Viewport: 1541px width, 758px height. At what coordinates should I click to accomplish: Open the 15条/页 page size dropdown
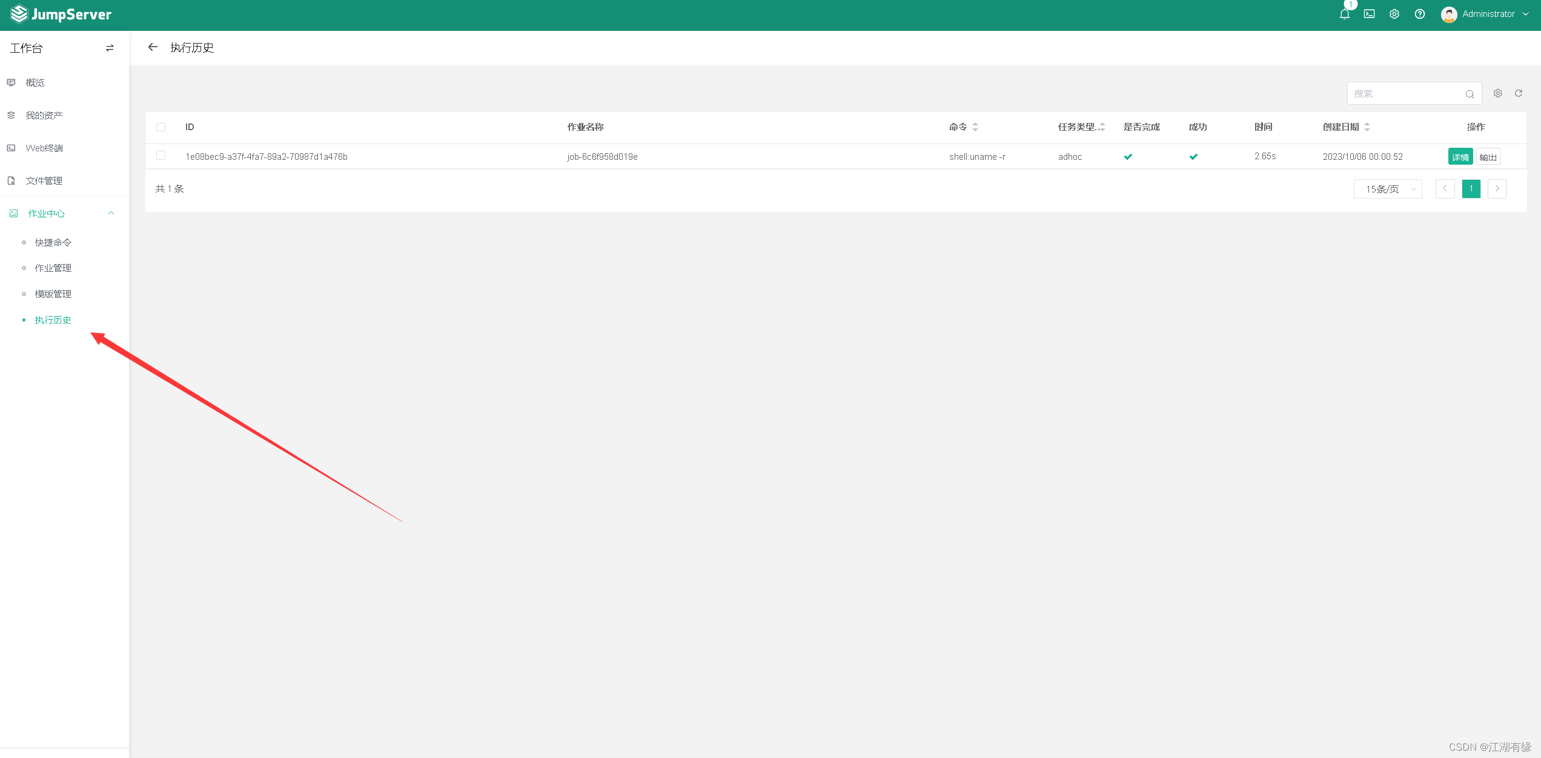[x=1388, y=189]
